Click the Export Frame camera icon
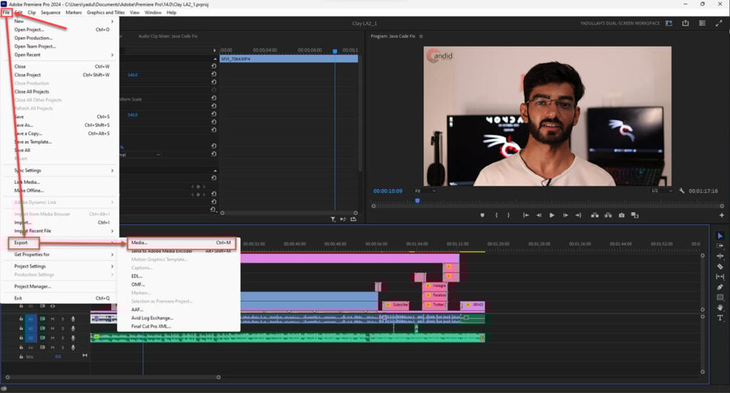 pos(622,215)
